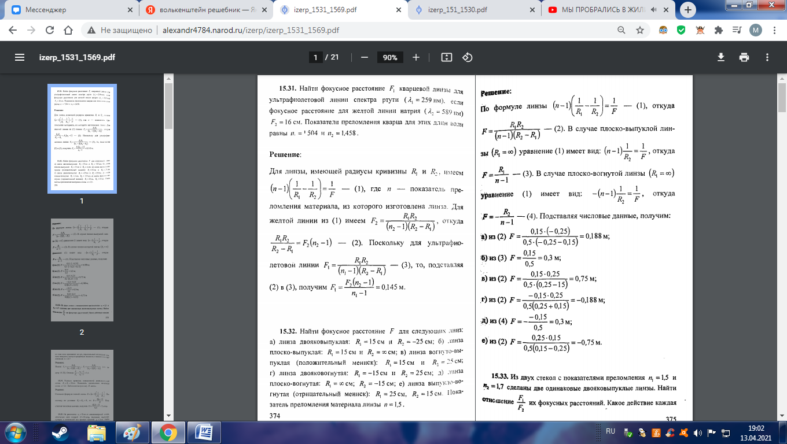Click the page number input box
This screenshot has width=787, height=444.
click(315, 57)
